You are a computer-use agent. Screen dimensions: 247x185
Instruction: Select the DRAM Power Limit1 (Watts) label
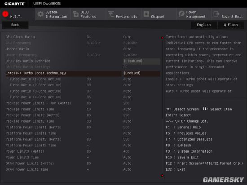pos(30,163)
